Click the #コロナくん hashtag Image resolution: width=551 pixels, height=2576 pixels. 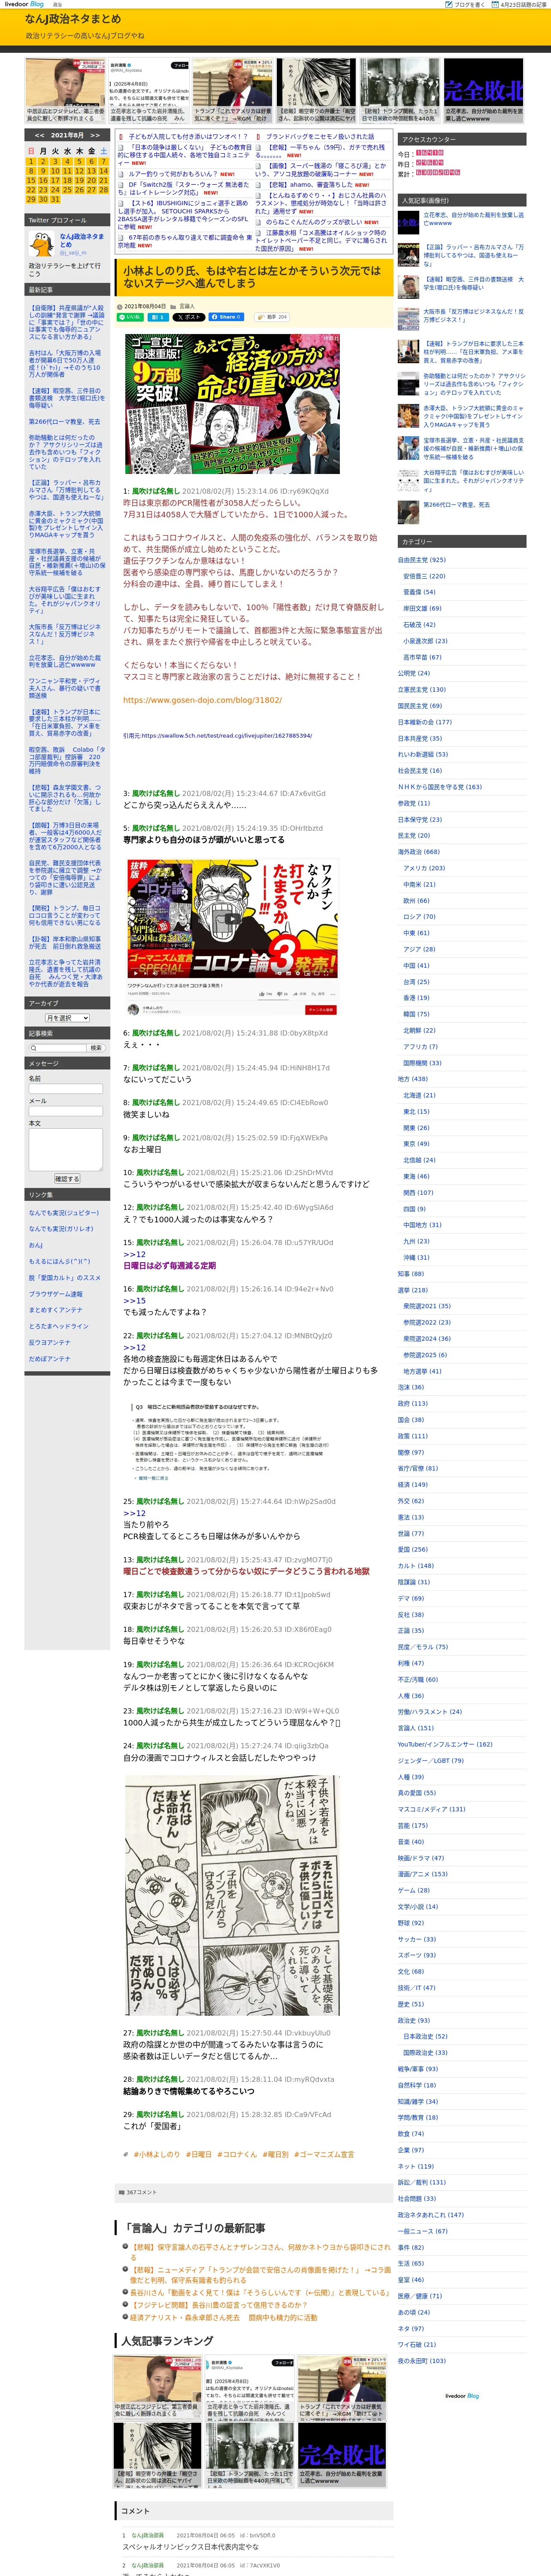[x=237, y=2154]
